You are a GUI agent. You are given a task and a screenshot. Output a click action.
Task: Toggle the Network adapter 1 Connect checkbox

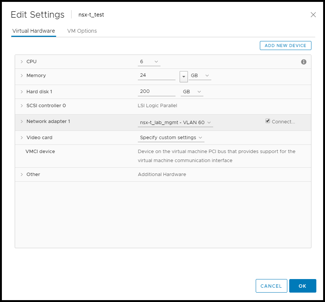point(268,121)
